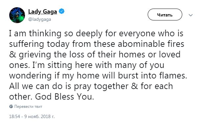Open Lady Gaga's profile avatar
The image size is (200, 123).
pyautogui.click(x=17, y=15)
